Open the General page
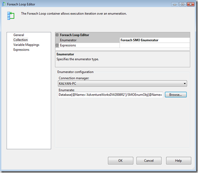 point(19,35)
